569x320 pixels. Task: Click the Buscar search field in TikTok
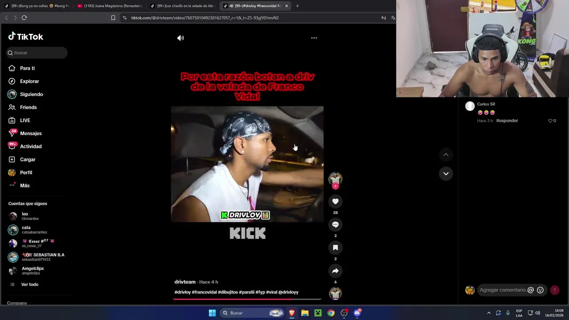click(x=37, y=52)
